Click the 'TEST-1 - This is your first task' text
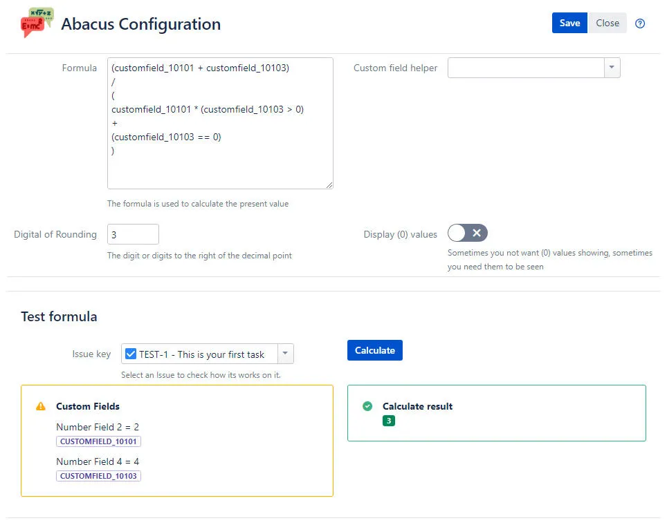The width and height of the screenshot is (667, 525). (x=201, y=354)
